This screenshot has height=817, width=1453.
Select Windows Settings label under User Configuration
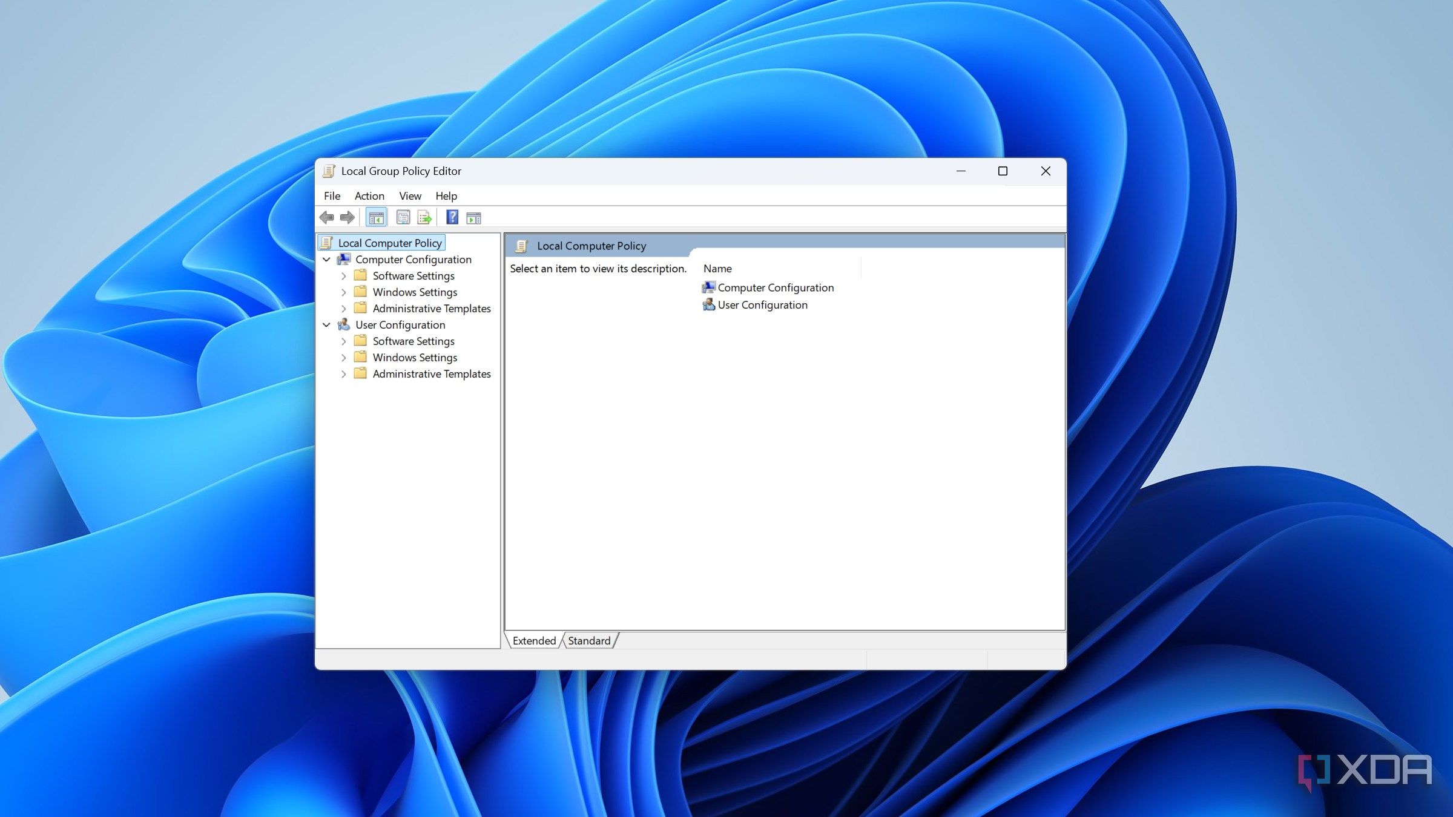pos(415,357)
